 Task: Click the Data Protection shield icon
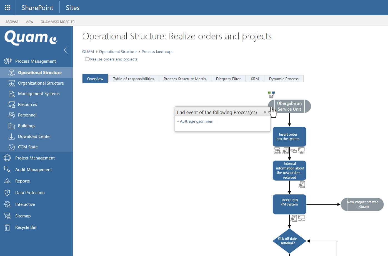point(7,193)
